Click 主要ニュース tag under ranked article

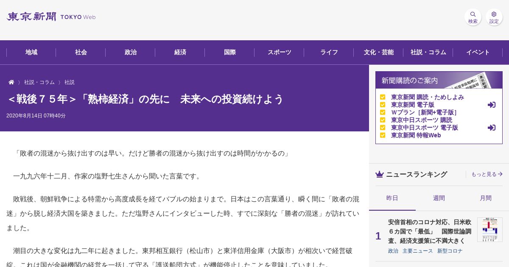418,251
